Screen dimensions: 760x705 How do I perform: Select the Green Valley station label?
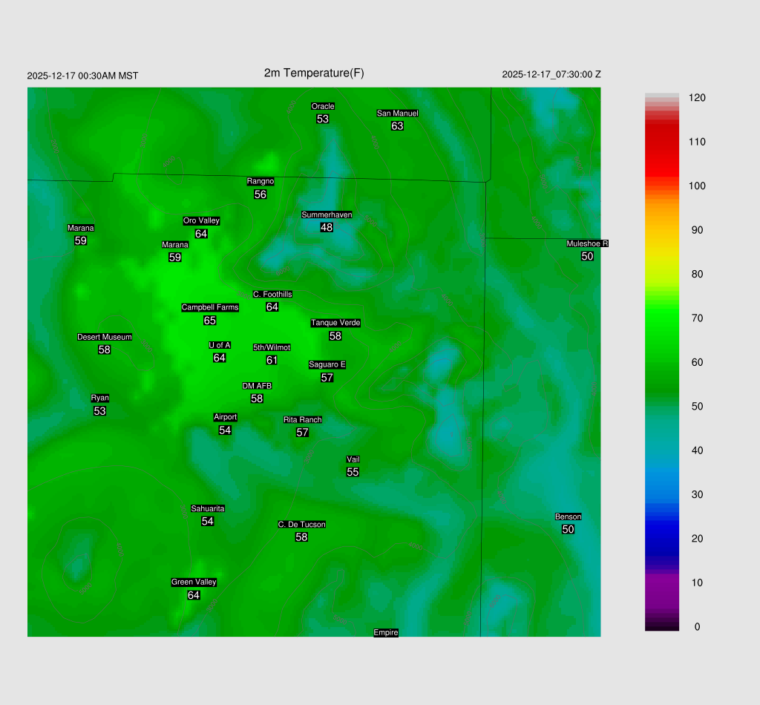tap(194, 583)
